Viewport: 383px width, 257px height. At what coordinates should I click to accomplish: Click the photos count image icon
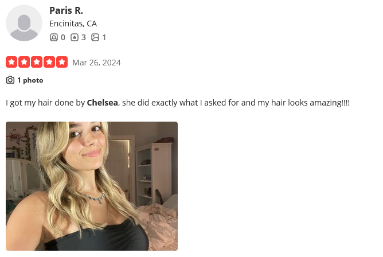(95, 37)
